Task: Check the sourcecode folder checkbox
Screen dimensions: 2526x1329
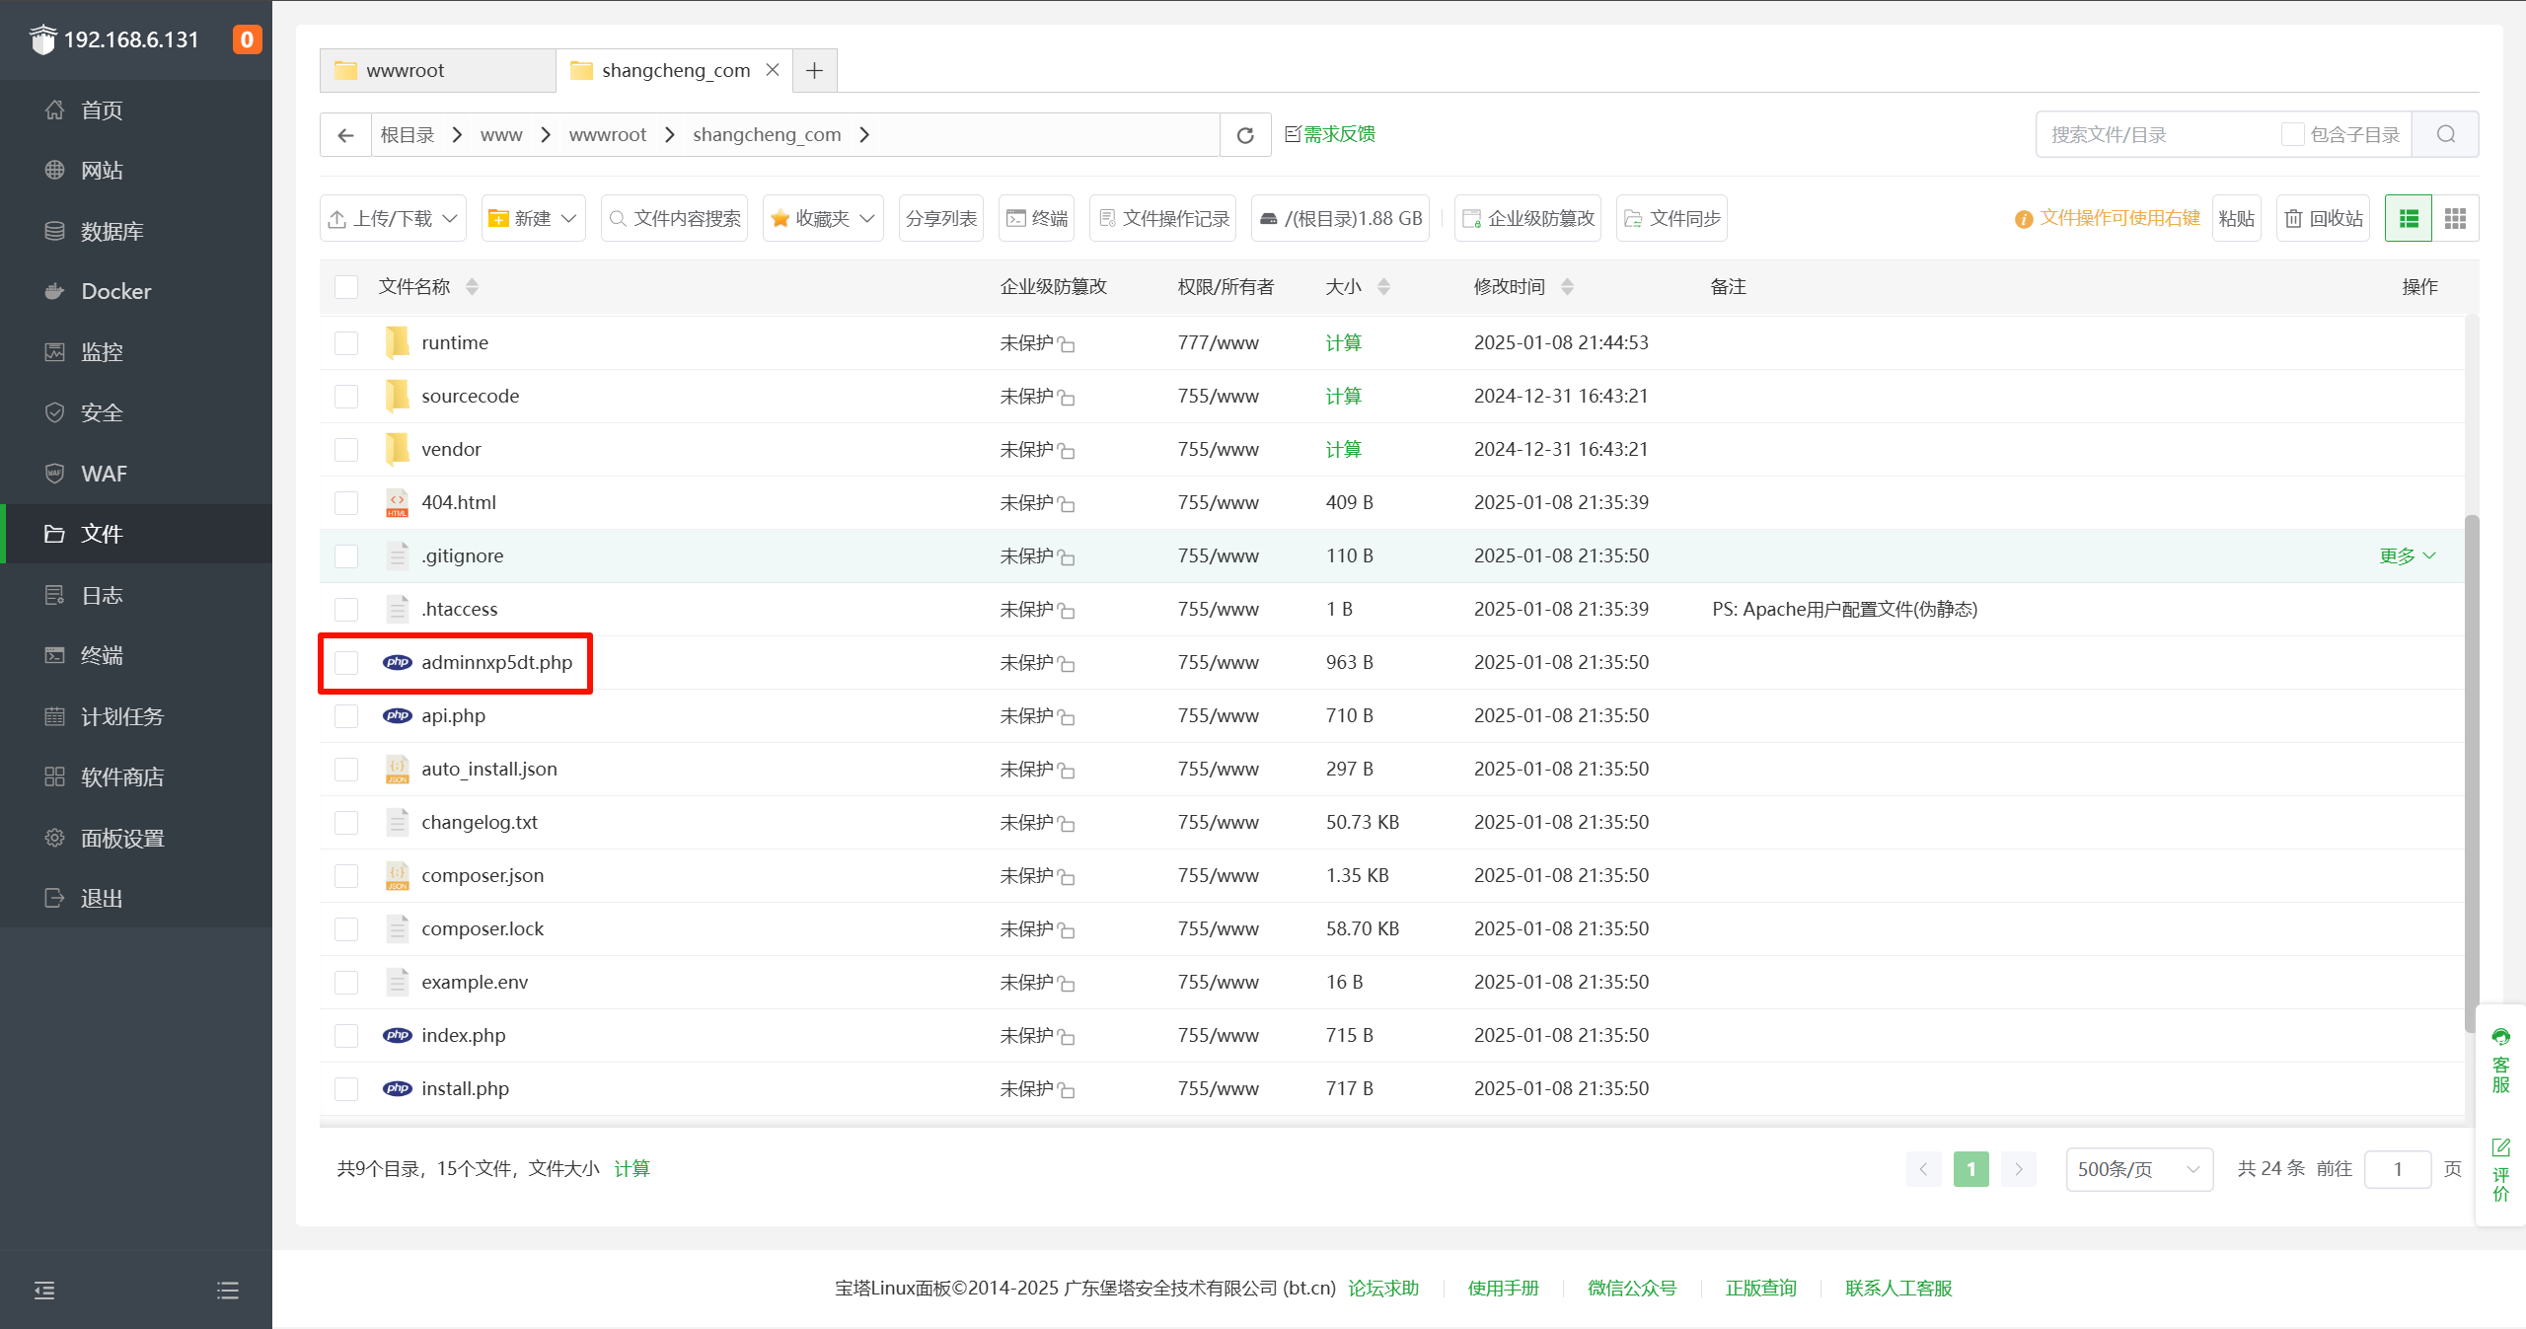Action: point(346,396)
